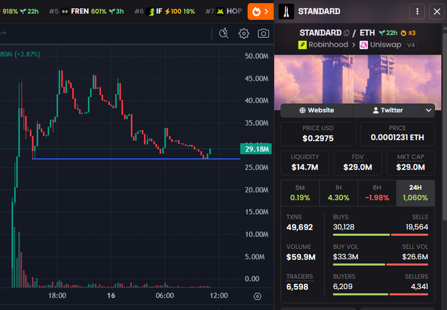This screenshot has width=447, height=310.
Task: Select the 6H timeframe tab
Action: coord(377,193)
